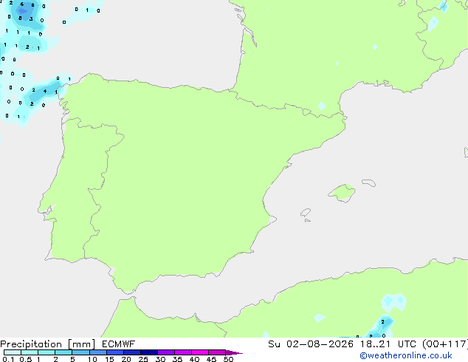Image resolution: width=468 pixels, height=362 pixels.
Task: Click the '30' legend label
Action: (160, 359)
